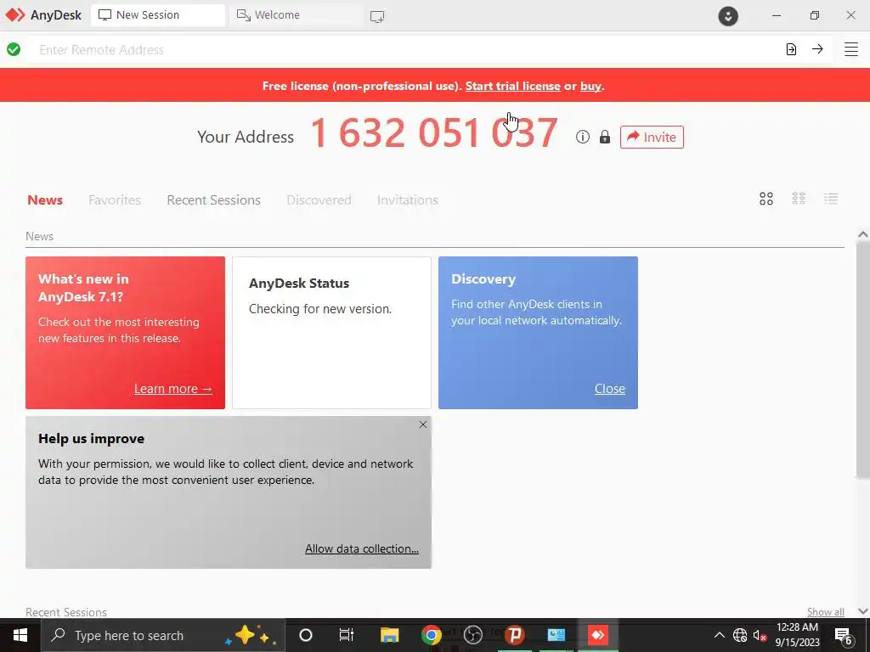The height and width of the screenshot is (652, 870).
Task: Open the blue window app in taskbar
Action: click(556, 635)
